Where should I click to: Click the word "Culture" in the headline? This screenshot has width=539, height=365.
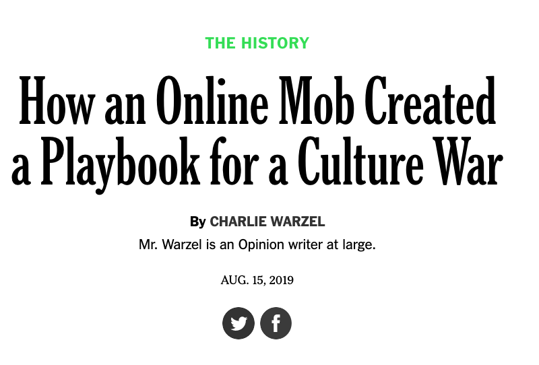click(360, 162)
